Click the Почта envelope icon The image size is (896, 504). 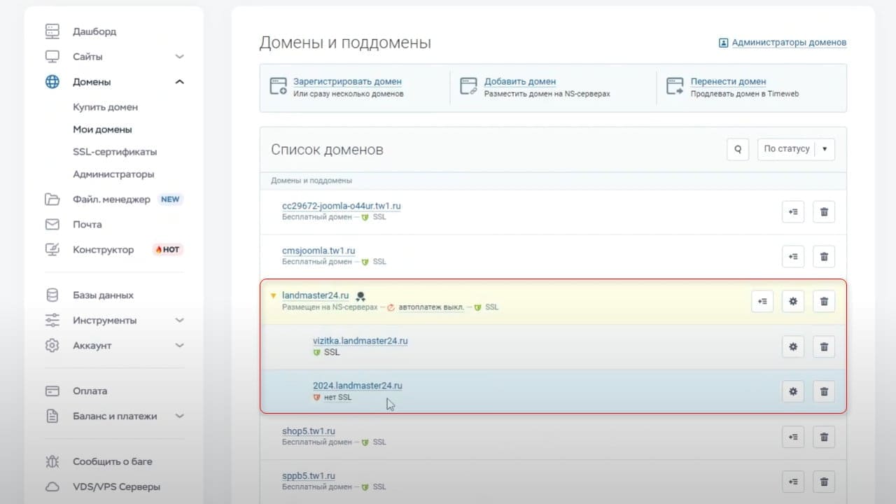[52, 225]
